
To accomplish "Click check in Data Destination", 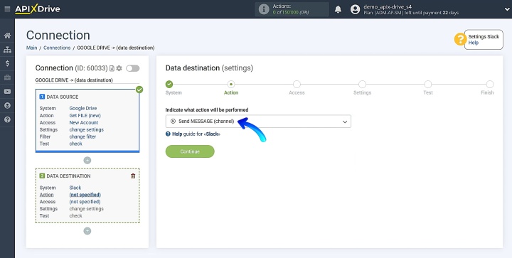I will [x=76, y=215].
